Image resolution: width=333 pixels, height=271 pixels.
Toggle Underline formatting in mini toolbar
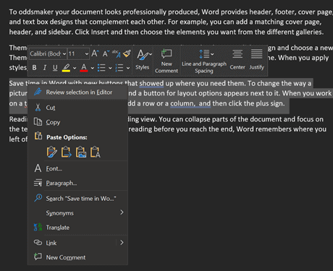[55, 68]
